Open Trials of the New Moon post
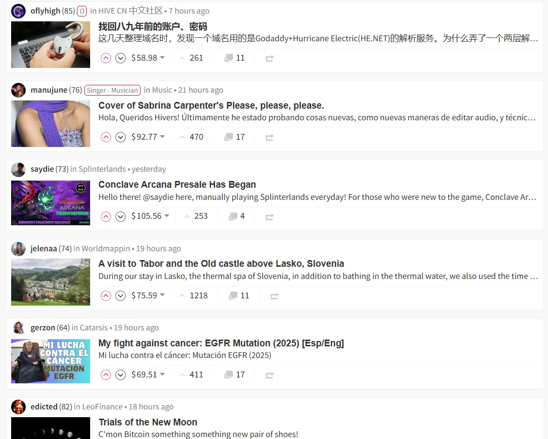This screenshot has height=439, width=548. coord(147,422)
